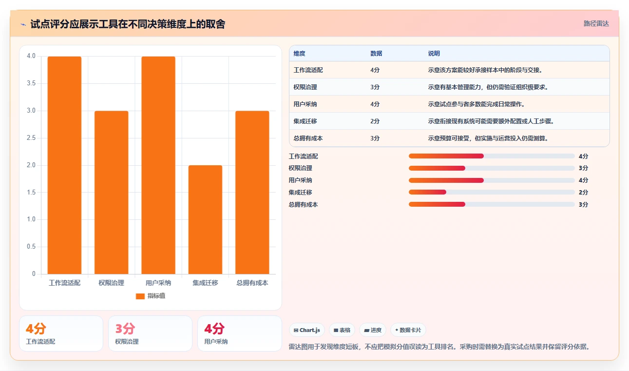Click the Chart.js tag chip
This screenshot has height=371, width=629.
click(x=307, y=330)
